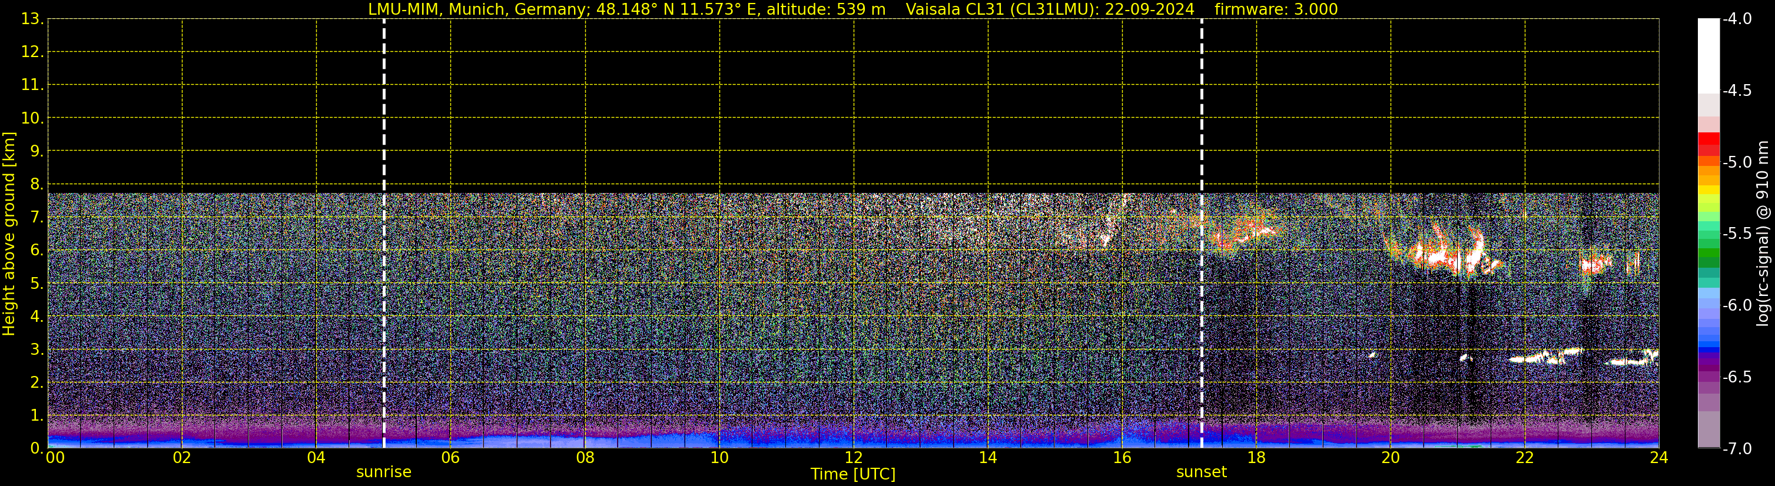Image resolution: width=1775 pixels, height=486 pixels.
Task: Pick the green band in the colorbar
Action: click(x=1708, y=255)
